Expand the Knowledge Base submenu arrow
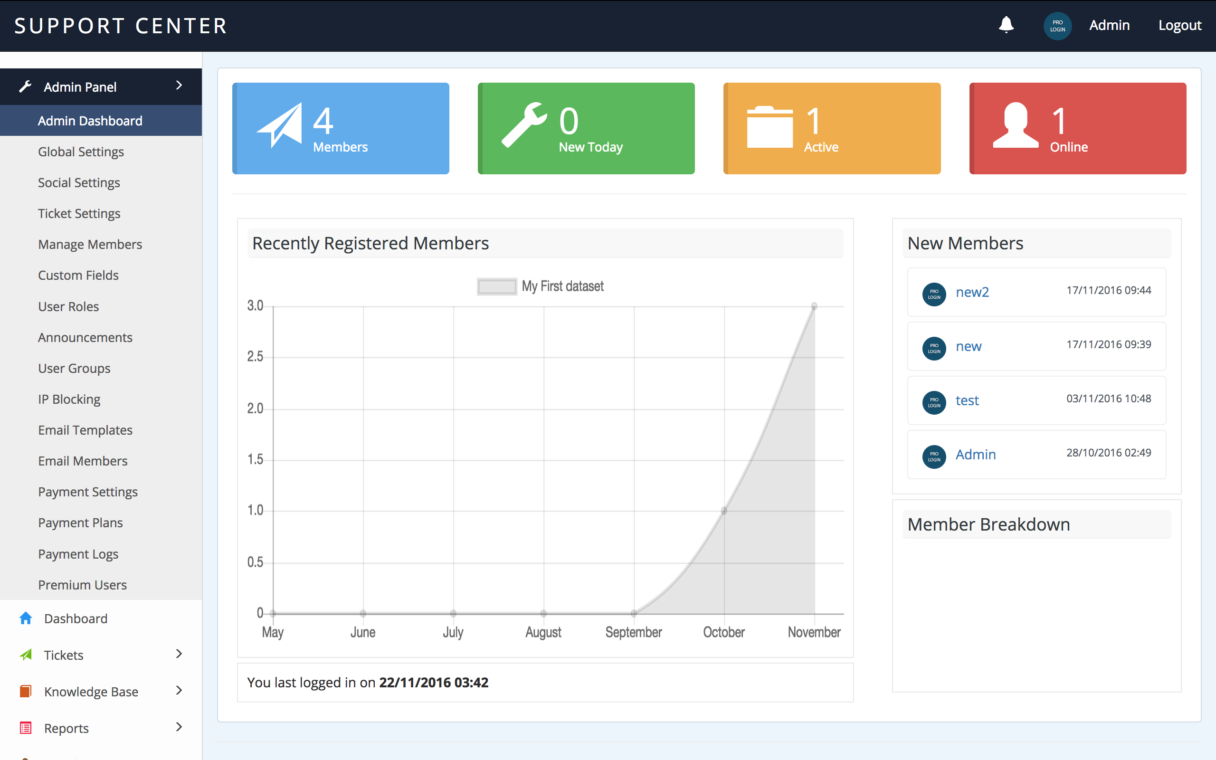 click(179, 691)
